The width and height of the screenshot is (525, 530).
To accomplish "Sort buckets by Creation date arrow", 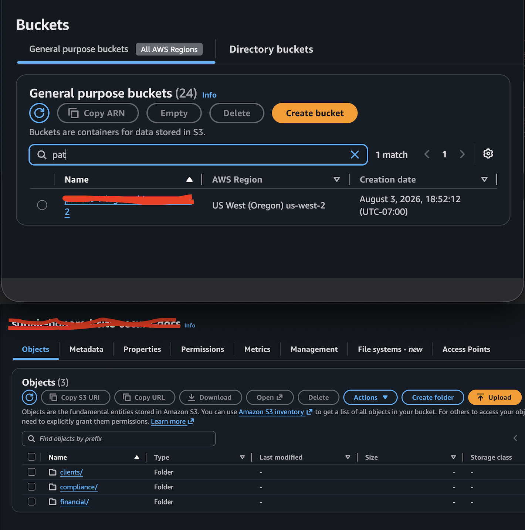I will [484, 180].
